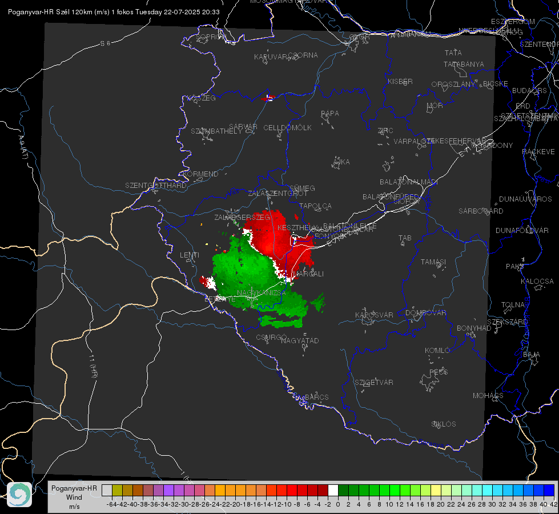Click the DOMBOVAR city label
This screenshot has height=514, width=559.
(425, 313)
